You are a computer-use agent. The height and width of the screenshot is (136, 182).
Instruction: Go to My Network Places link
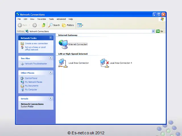(x=34, y=82)
